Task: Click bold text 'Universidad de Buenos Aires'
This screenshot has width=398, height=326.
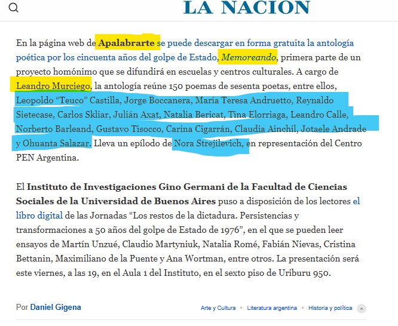Action: [x=148, y=201]
